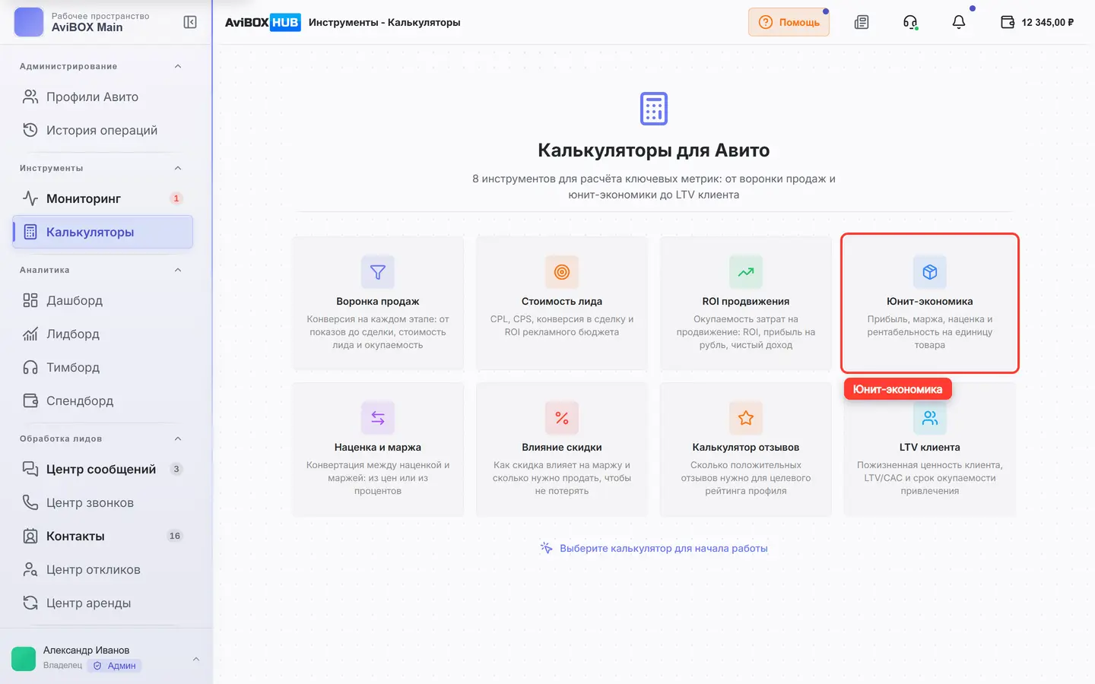Click the wallet balance 12 345,00 ₽

pyautogui.click(x=1037, y=22)
